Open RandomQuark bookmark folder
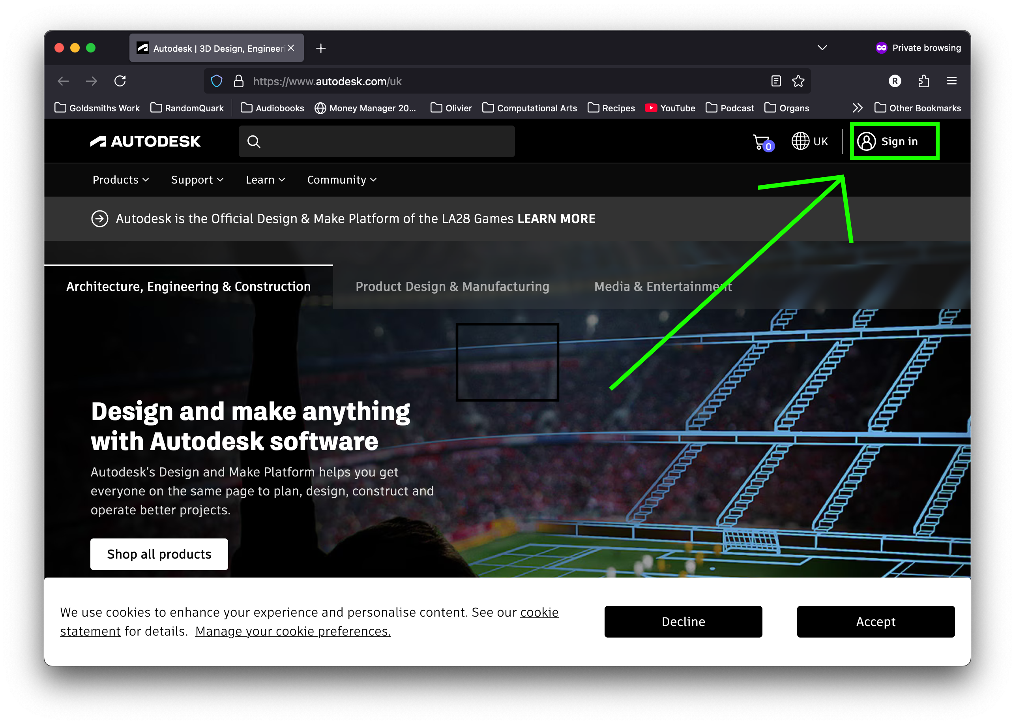Viewport: 1015px width, 724px height. pos(187,108)
